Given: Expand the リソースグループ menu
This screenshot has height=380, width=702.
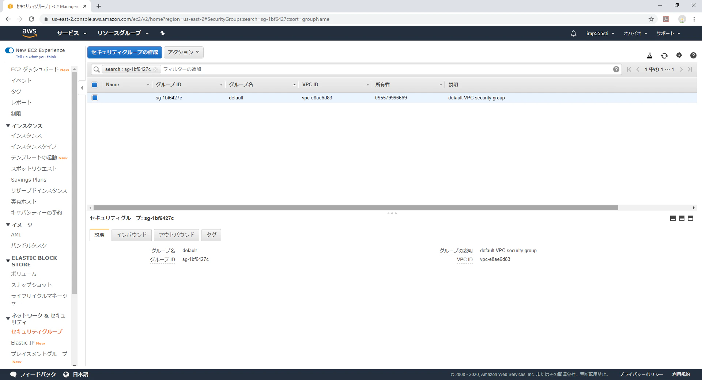Looking at the screenshot, I should [123, 33].
